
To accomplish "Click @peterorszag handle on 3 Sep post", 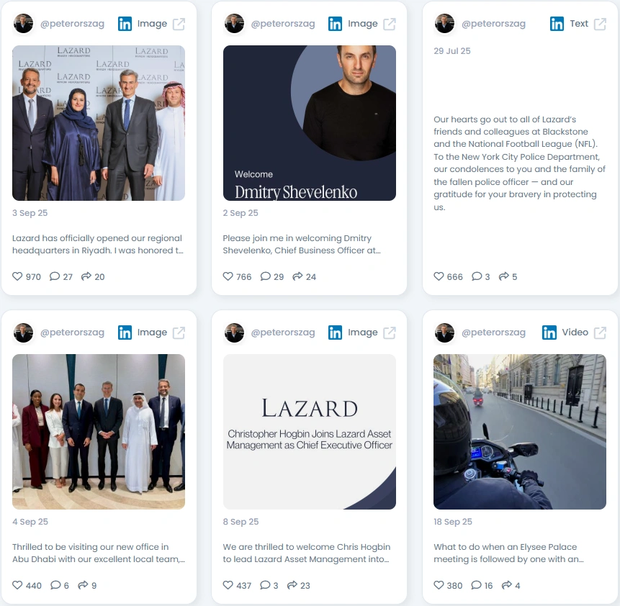I will [72, 24].
